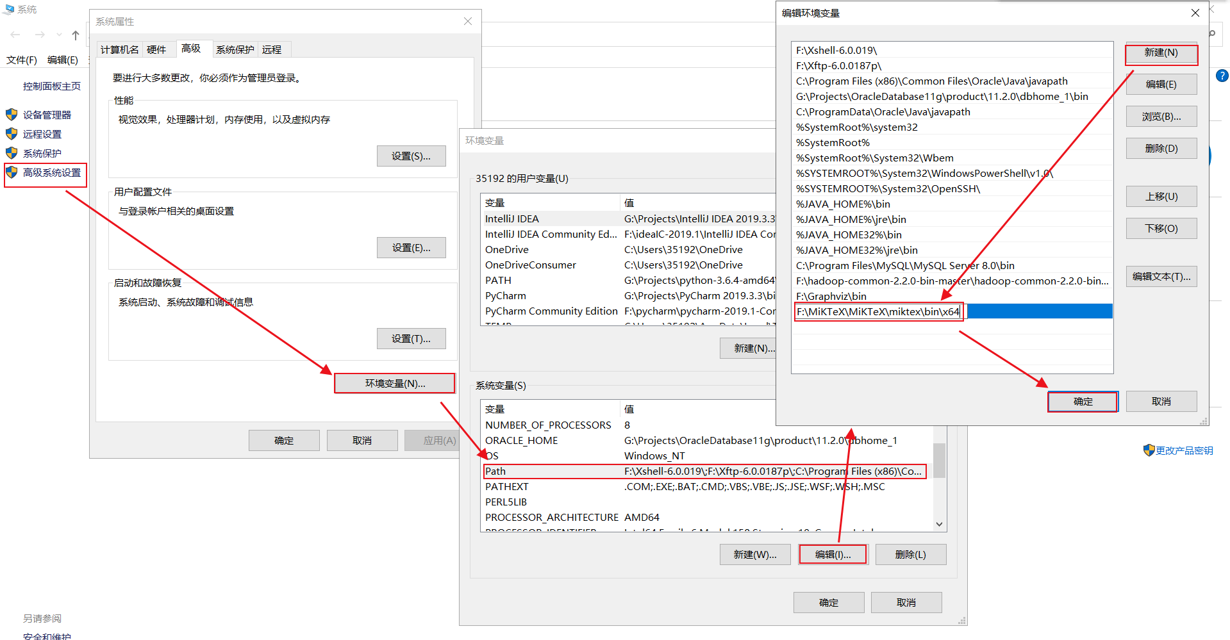This screenshot has height=640, width=1230.
Task: Select NUMBER_OF_PROCESSORS variable row
Action: (706, 425)
